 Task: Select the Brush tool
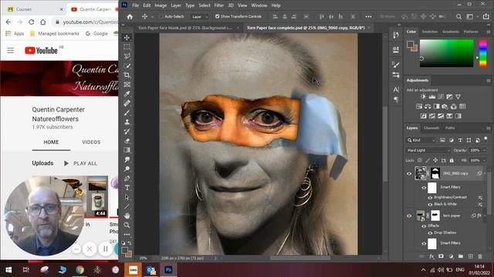pyautogui.click(x=127, y=113)
